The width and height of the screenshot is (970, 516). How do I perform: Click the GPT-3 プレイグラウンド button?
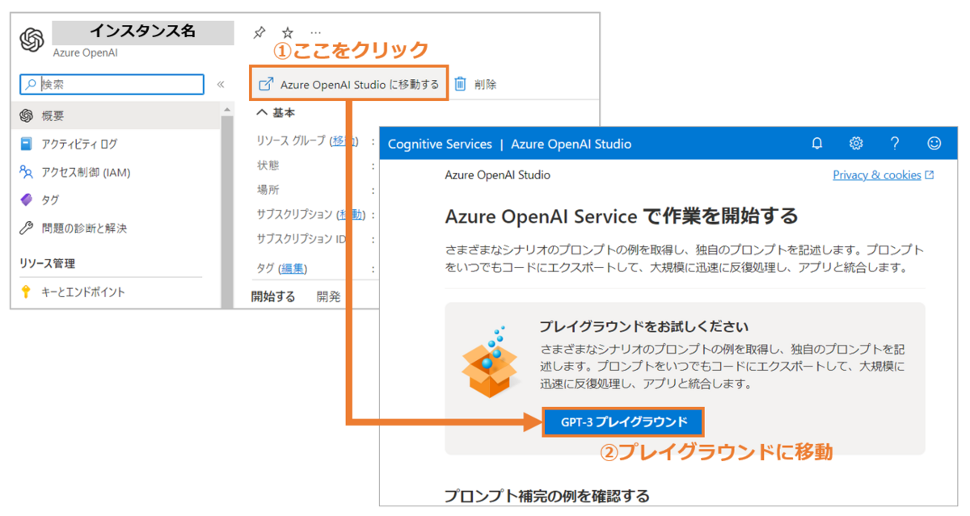(623, 422)
